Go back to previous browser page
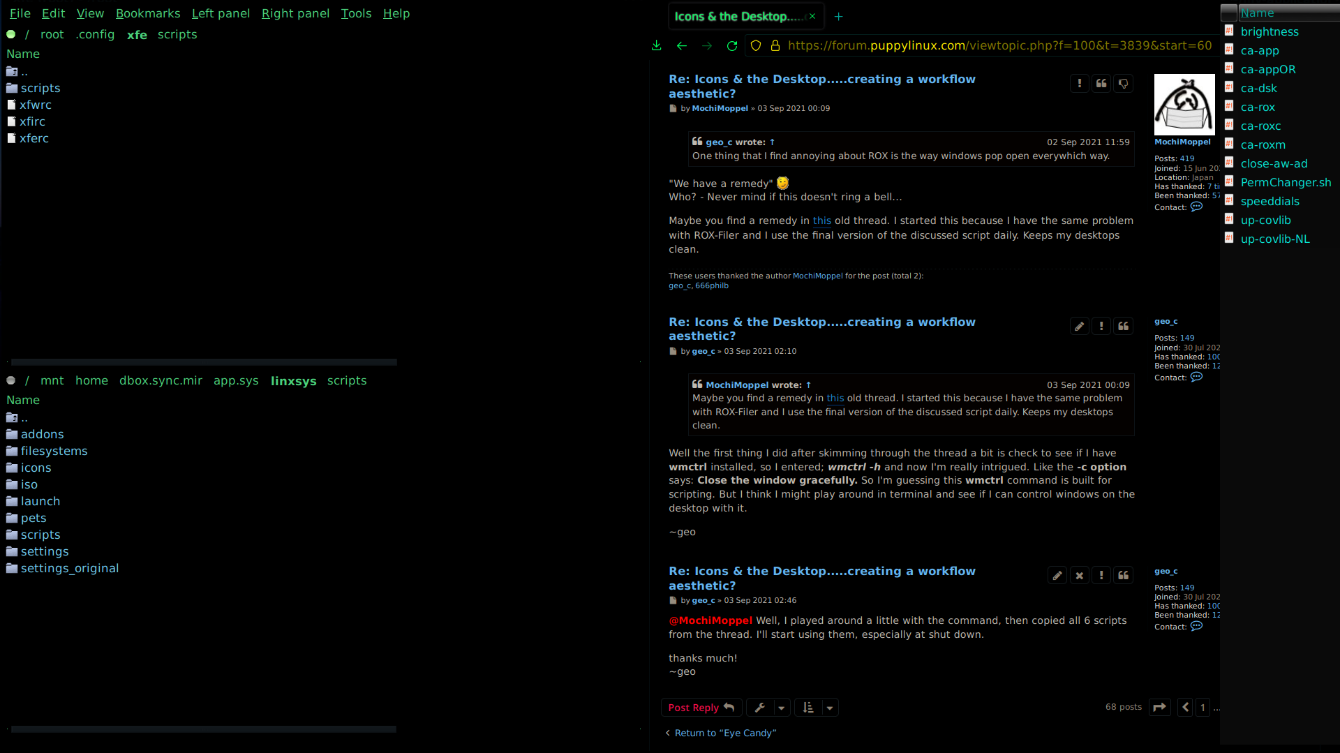1340x753 pixels. pos(682,46)
